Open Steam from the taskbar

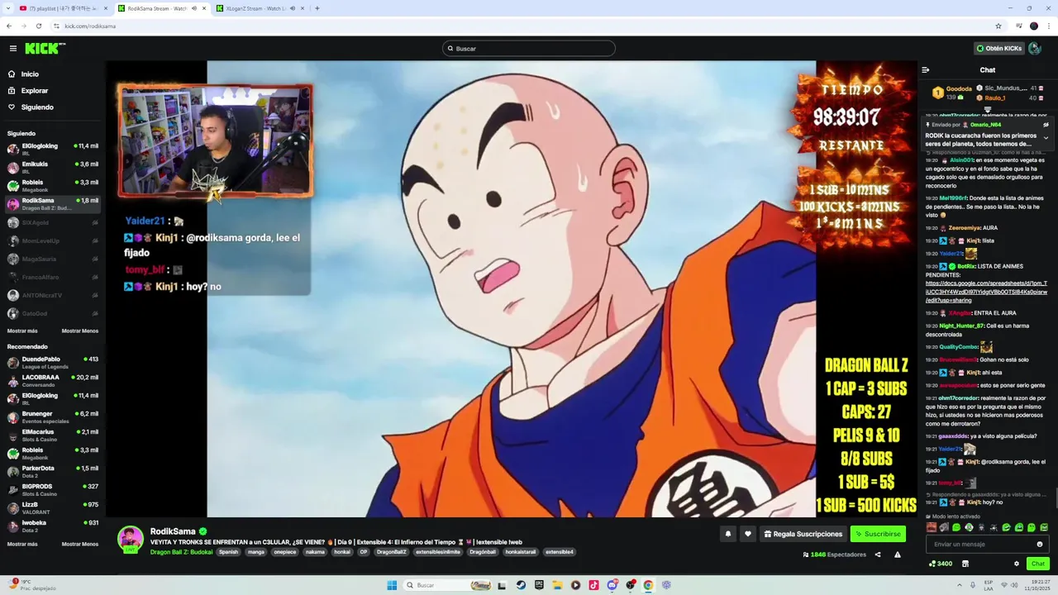[521, 585]
